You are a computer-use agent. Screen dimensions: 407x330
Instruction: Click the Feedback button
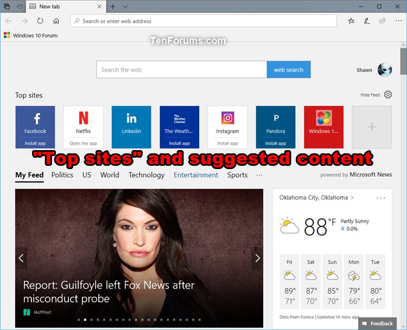pos(378,323)
